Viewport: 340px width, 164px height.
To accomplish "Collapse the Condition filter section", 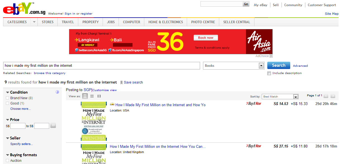I will [x=8, y=92].
